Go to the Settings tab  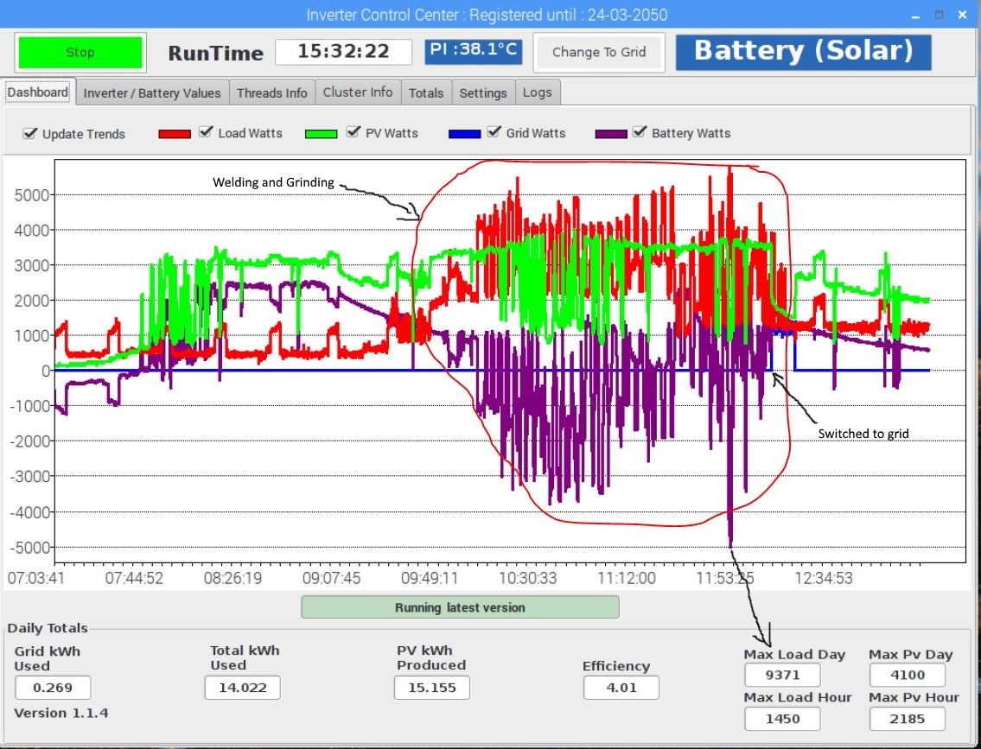483,93
